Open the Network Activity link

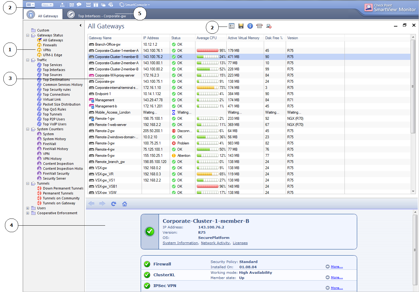click(216, 243)
